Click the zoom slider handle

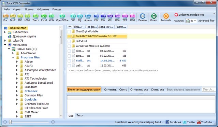pos(10,122)
